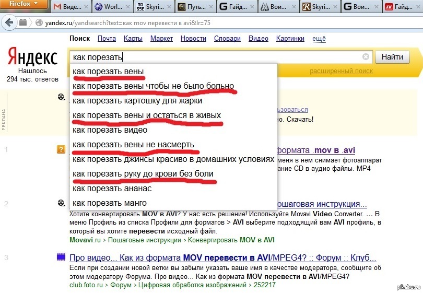
Task: Choose suggestion "как порезать видео"
Action: (x=173, y=130)
